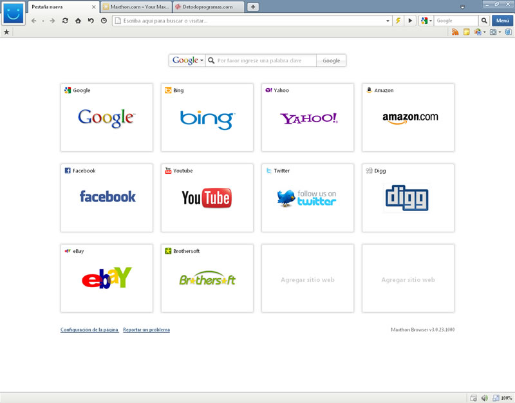Click the Maxthon smiley avatar icon

(x=13, y=14)
